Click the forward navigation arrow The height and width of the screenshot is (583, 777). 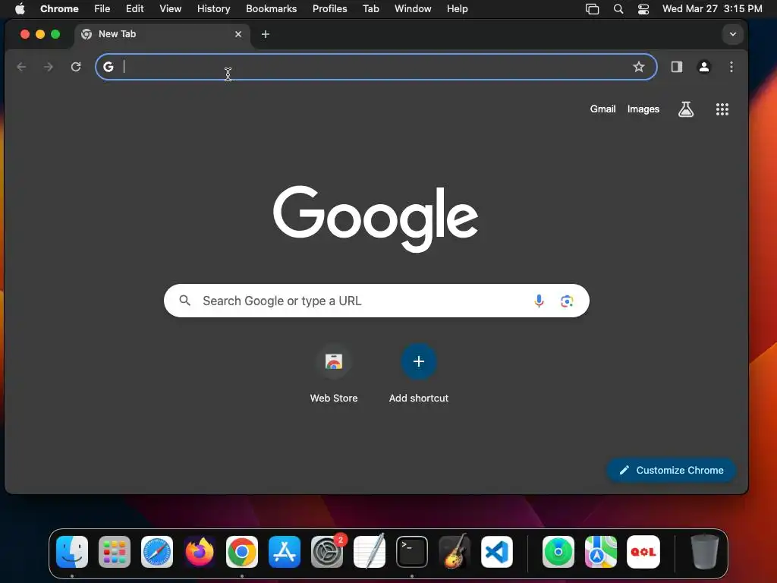tap(48, 67)
